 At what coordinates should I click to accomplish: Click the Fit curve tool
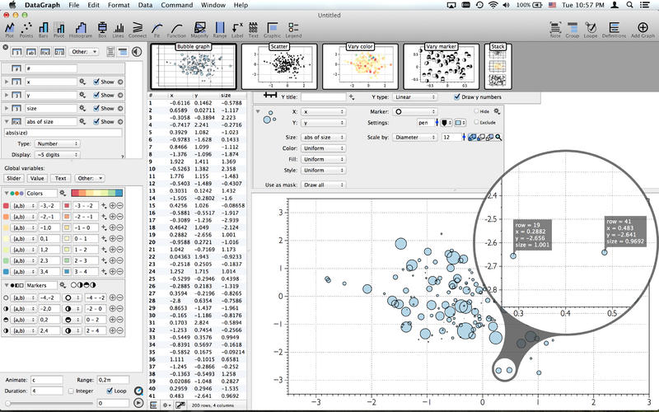(x=155, y=29)
